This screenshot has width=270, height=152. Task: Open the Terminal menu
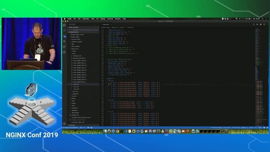pyautogui.click(x=110, y=19)
